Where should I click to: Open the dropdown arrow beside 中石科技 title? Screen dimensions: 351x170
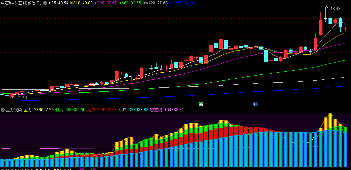tap(45, 3)
